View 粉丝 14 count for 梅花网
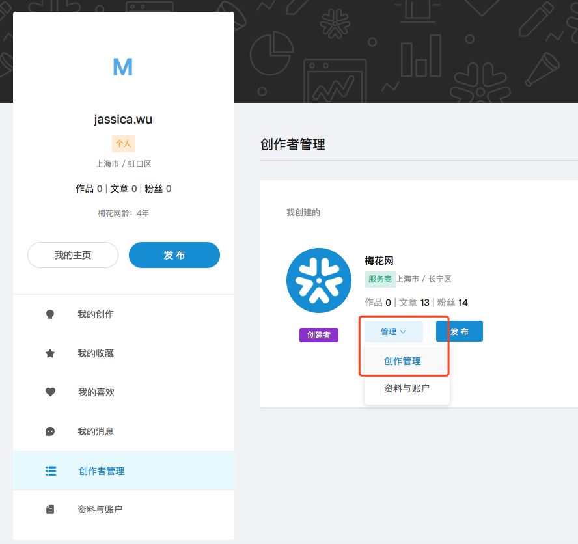This screenshot has height=544, width=578. 452,303
